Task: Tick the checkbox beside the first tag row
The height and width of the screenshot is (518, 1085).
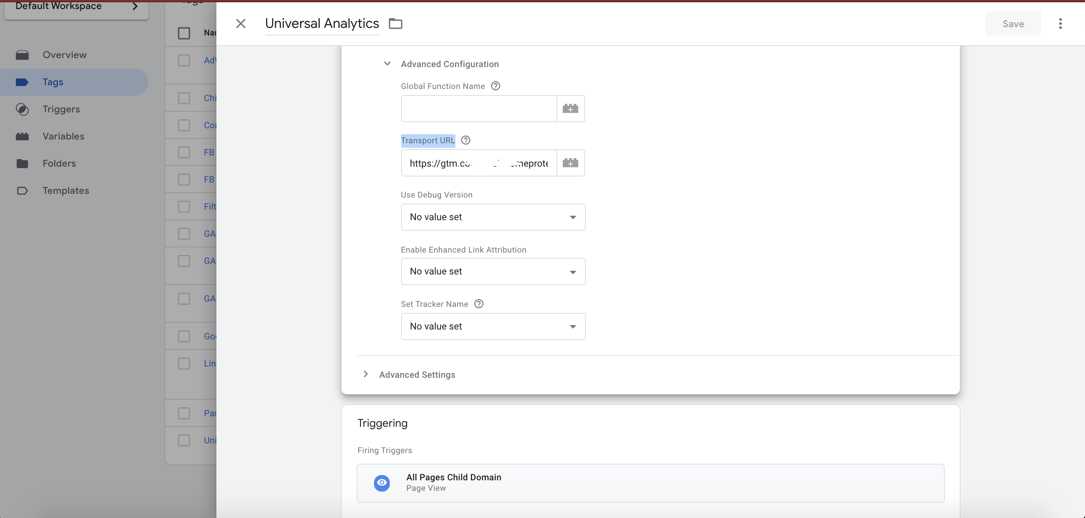Action: point(184,60)
